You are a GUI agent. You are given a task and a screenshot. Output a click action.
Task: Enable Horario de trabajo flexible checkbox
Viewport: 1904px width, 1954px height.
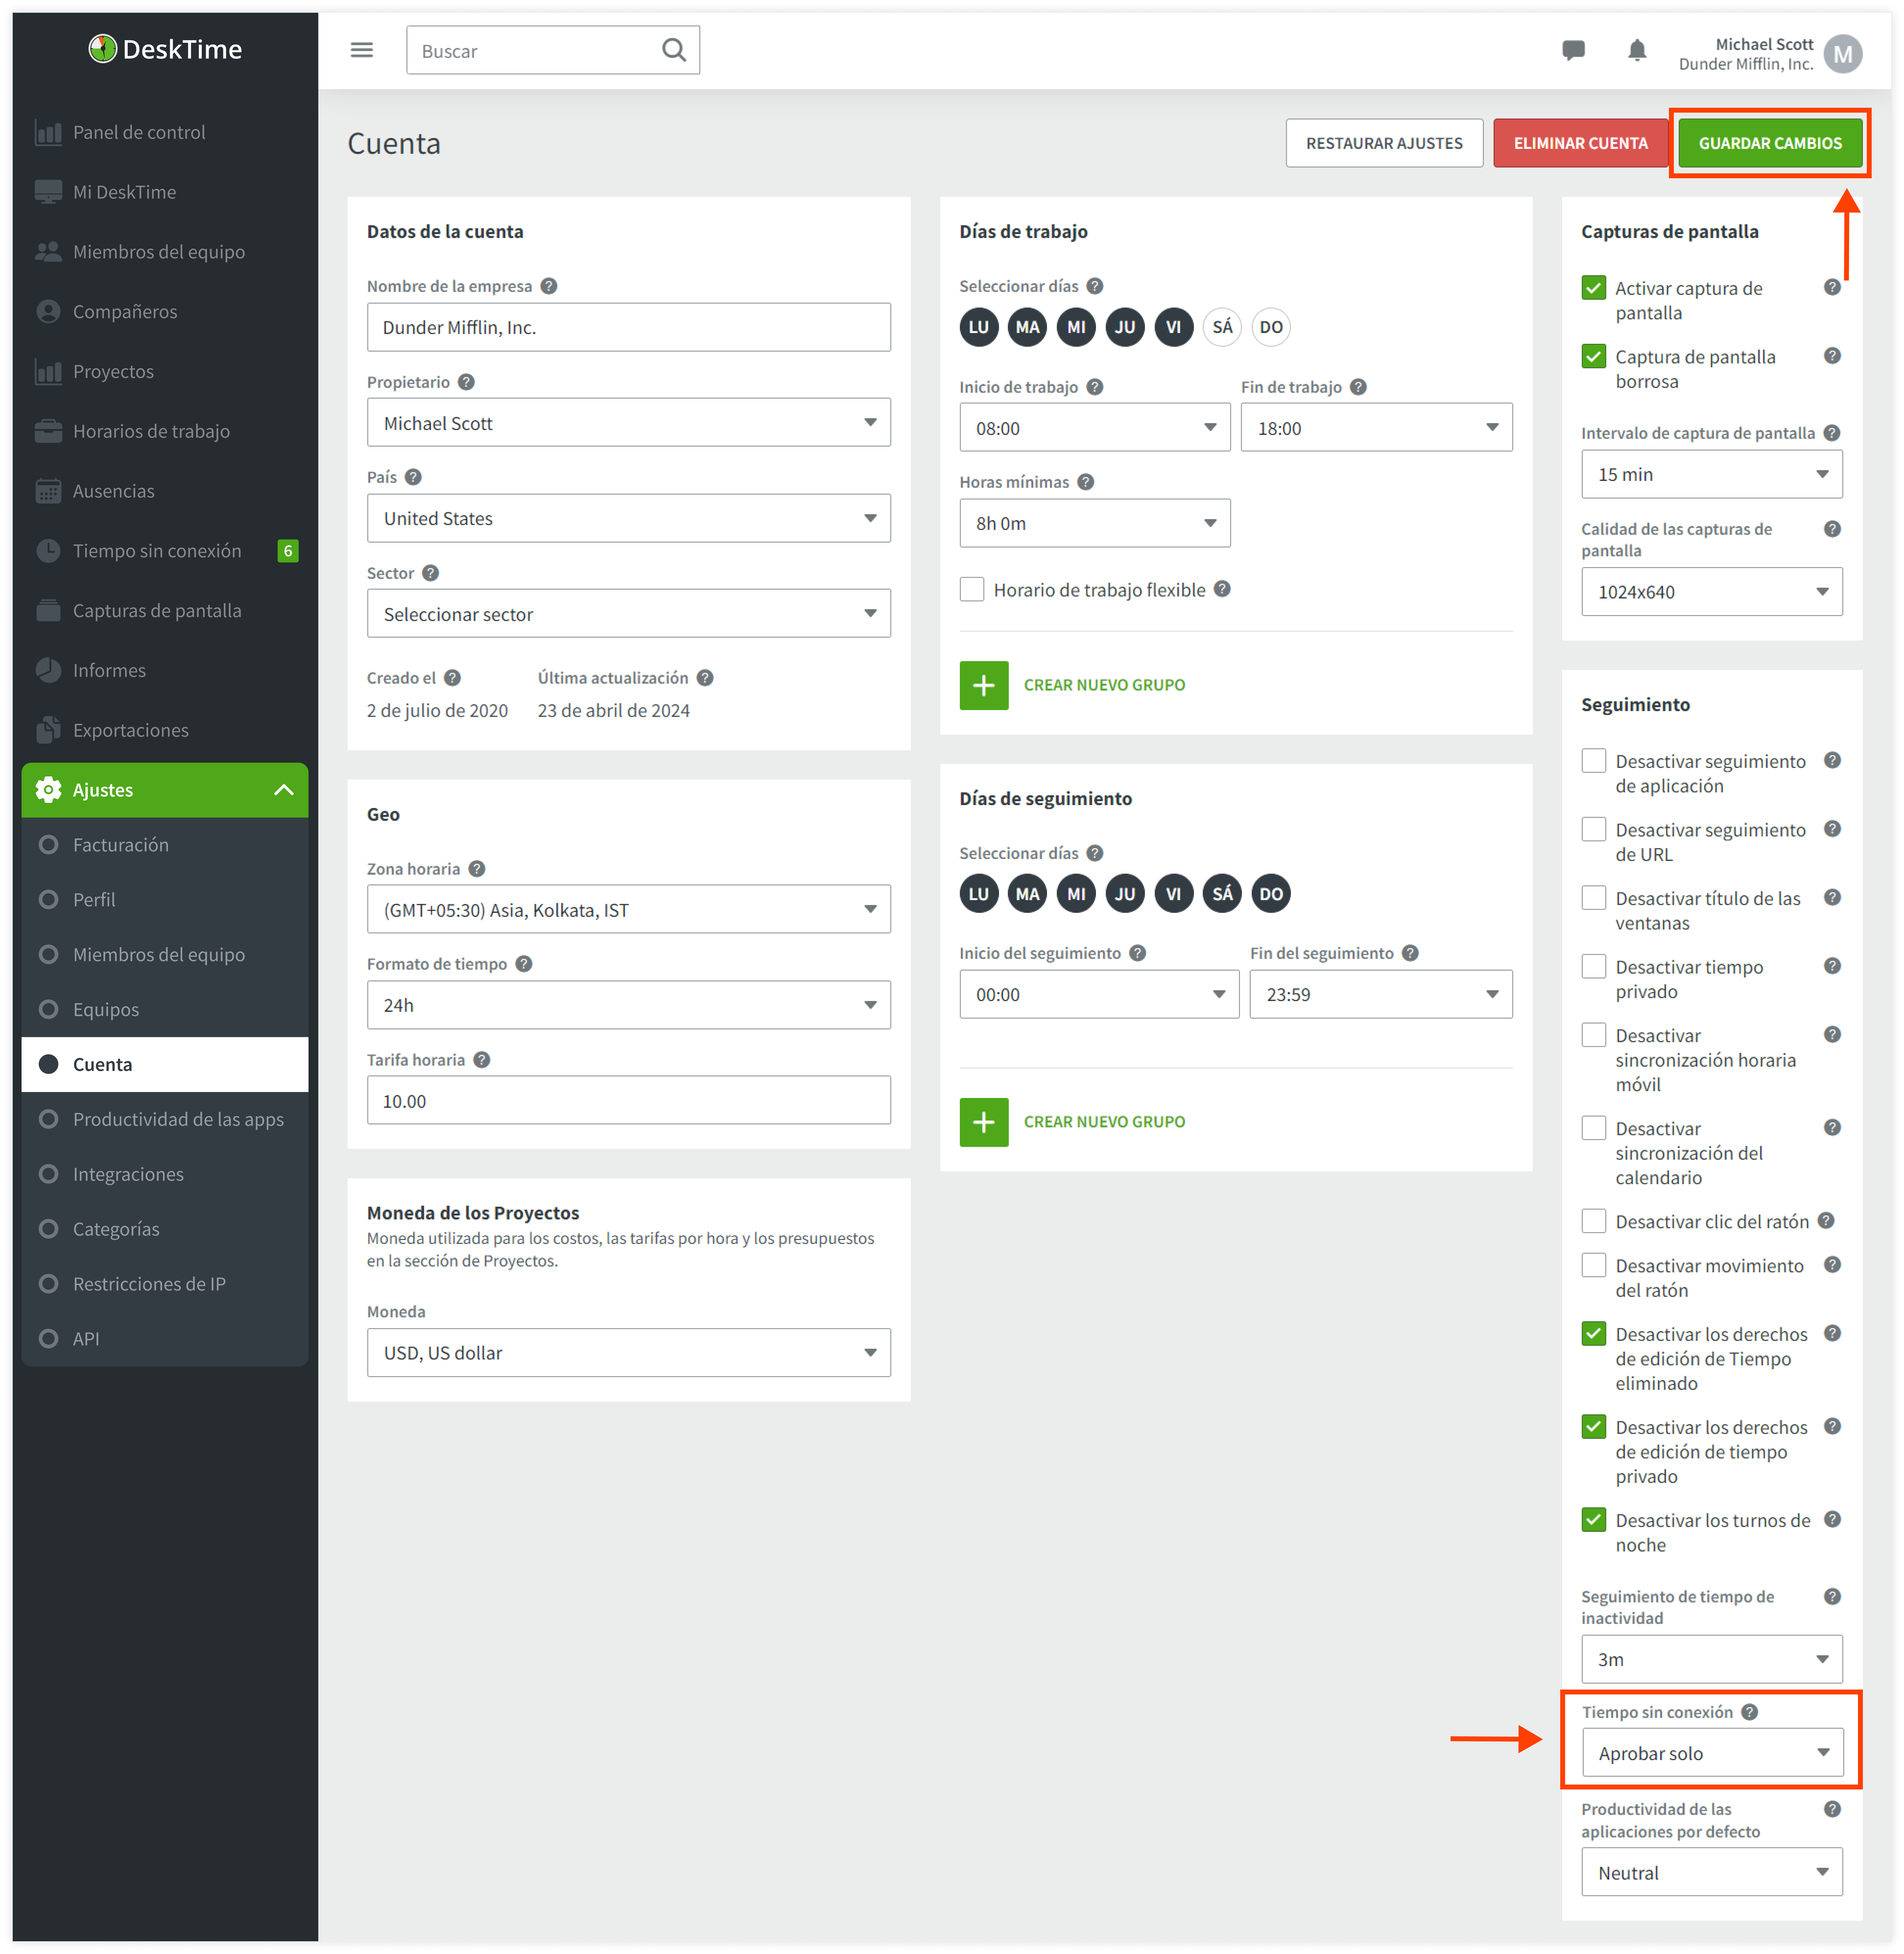(x=972, y=589)
